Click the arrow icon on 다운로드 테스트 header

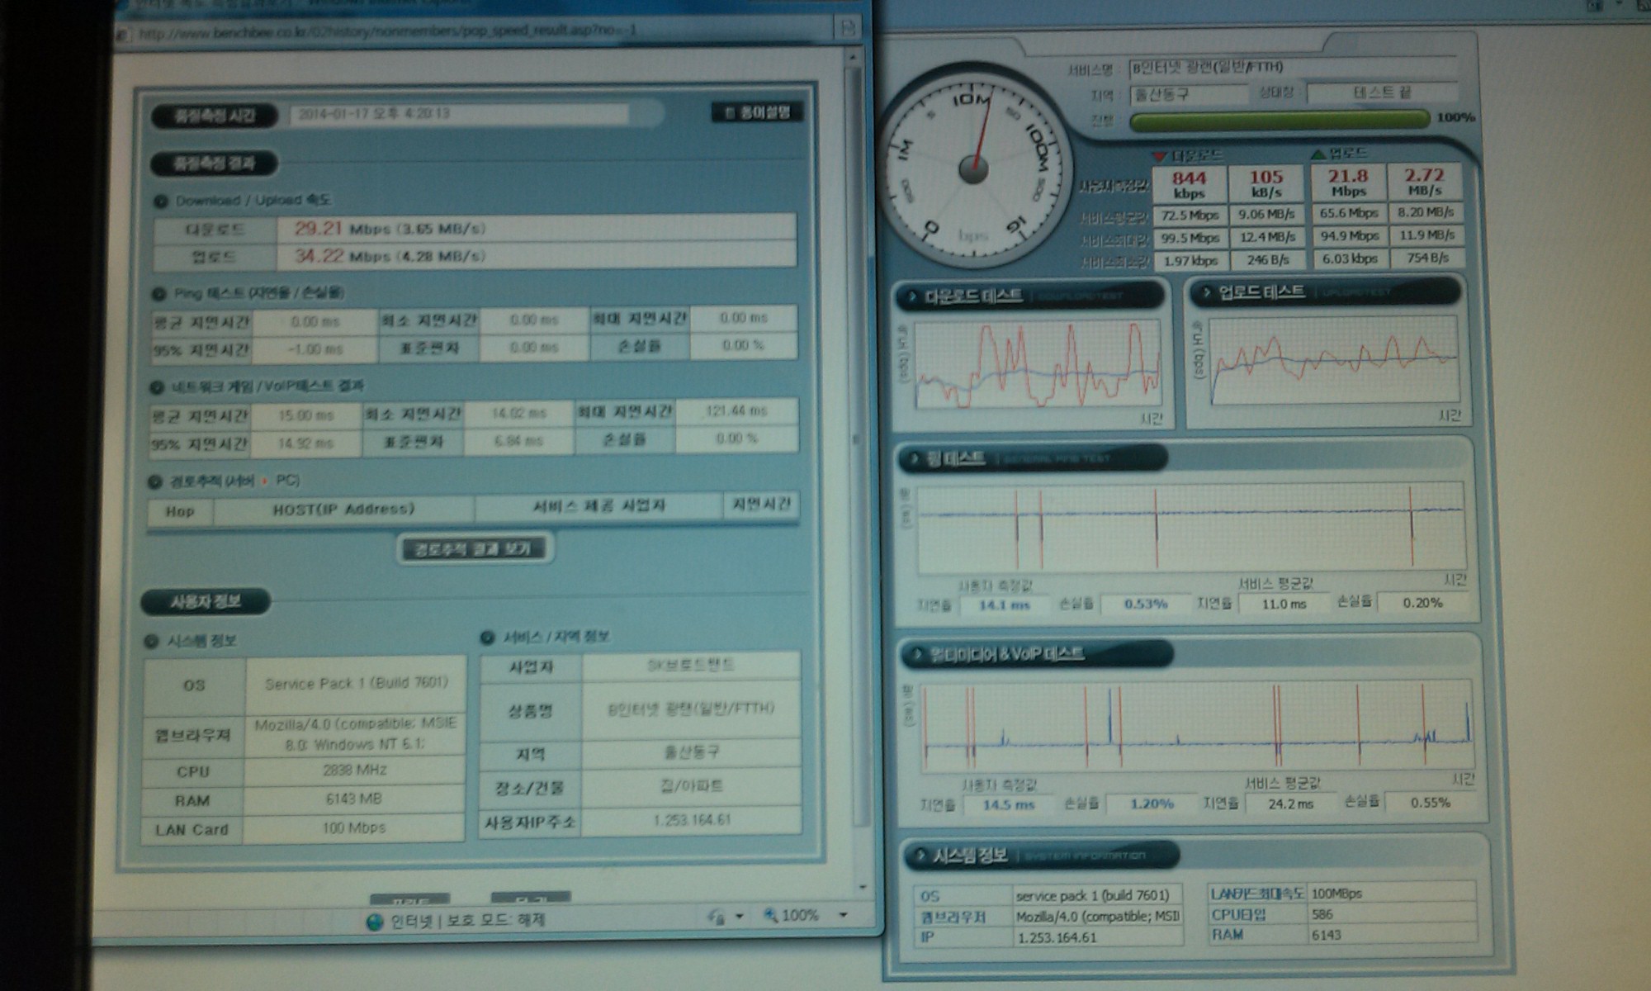click(912, 296)
